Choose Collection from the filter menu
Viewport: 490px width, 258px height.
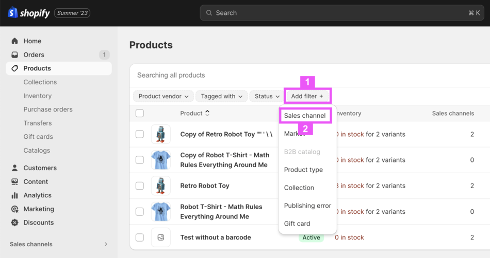click(299, 188)
